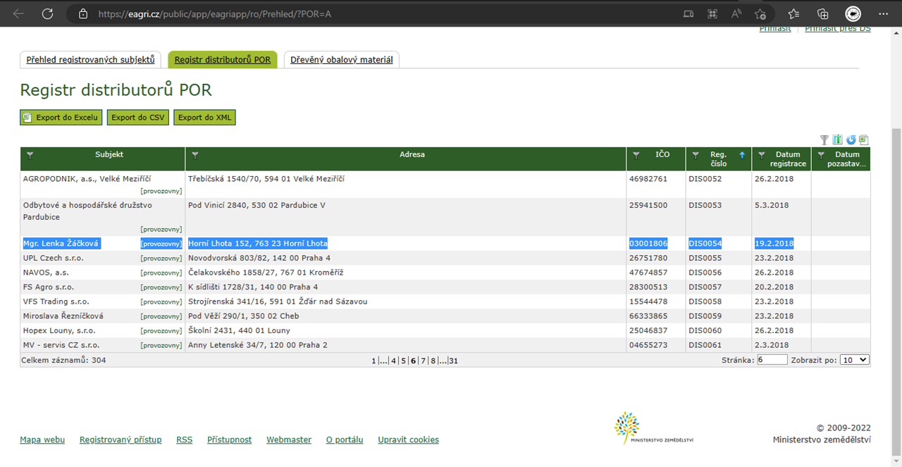Open the column chooser icon above table

(838, 140)
